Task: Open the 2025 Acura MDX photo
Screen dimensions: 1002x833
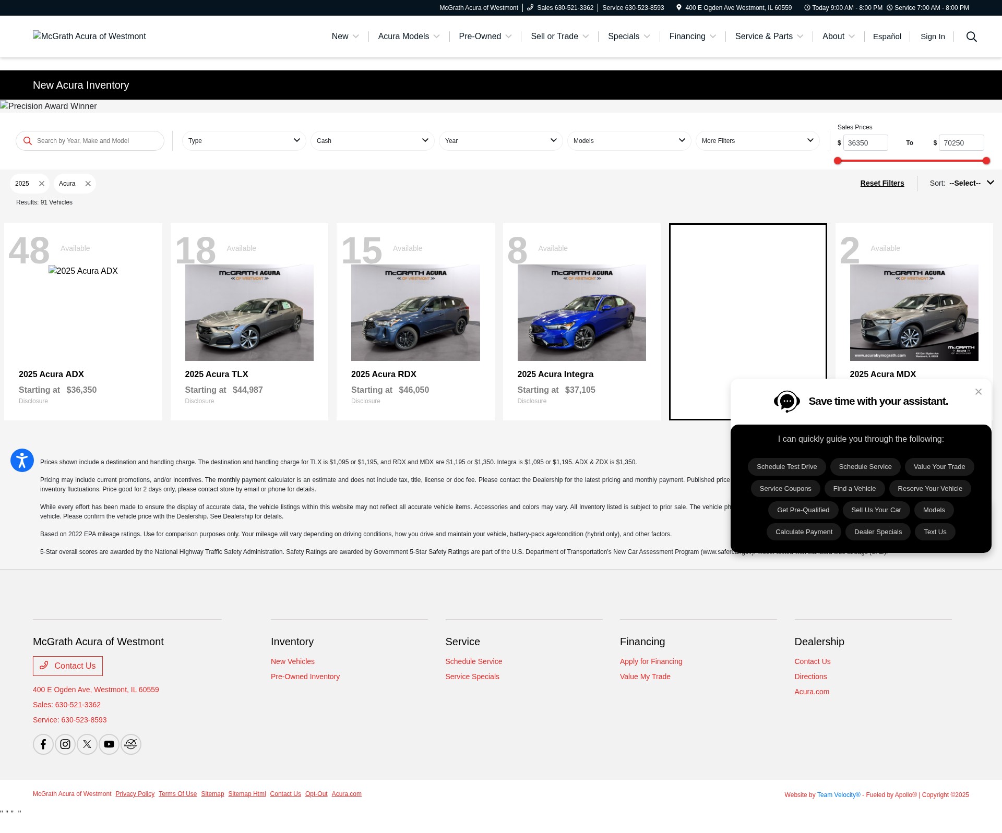Action: tap(914, 312)
